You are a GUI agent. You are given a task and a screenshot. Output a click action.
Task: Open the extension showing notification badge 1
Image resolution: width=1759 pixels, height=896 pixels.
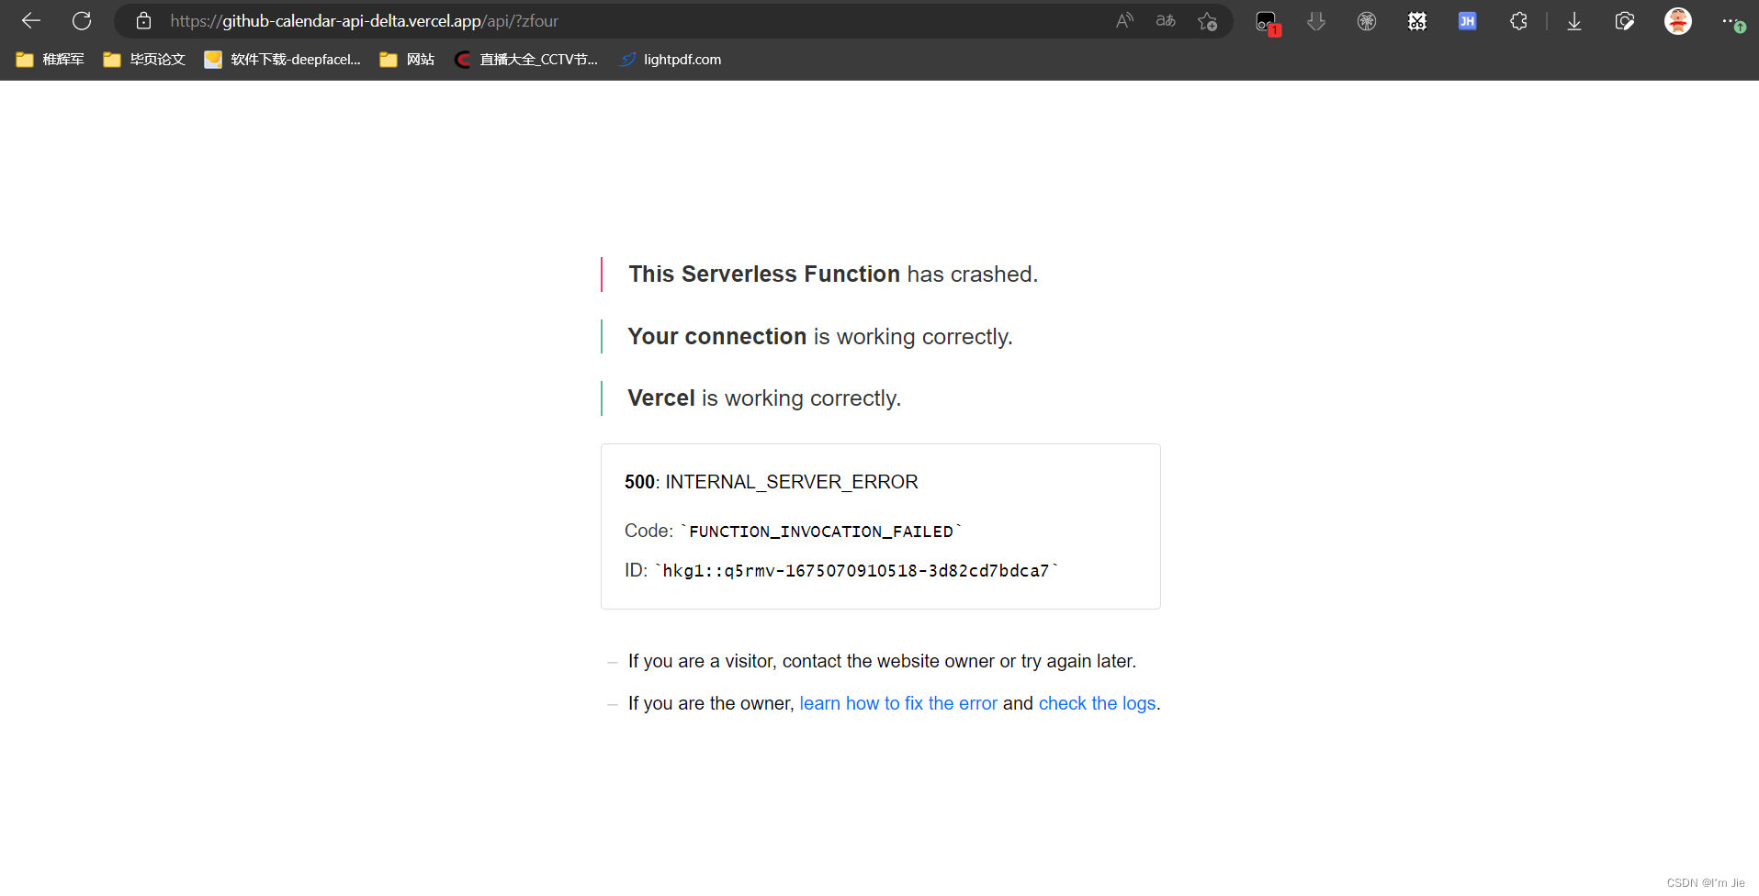pyautogui.click(x=1268, y=20)
